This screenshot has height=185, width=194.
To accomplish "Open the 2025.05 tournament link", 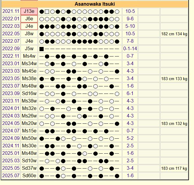I will pos(11,168).
